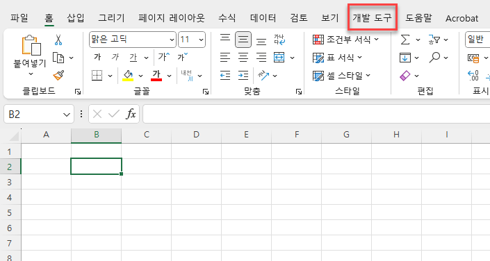Click the Center horizontally icon
This screenshot has height=261, width=490.
click(243, 58)
